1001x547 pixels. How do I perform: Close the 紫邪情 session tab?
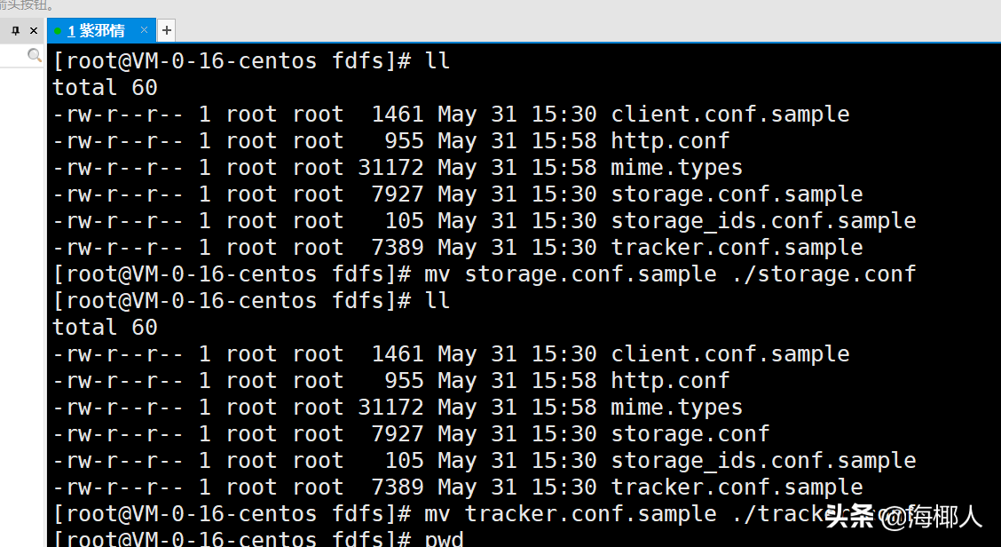point(144,30)
